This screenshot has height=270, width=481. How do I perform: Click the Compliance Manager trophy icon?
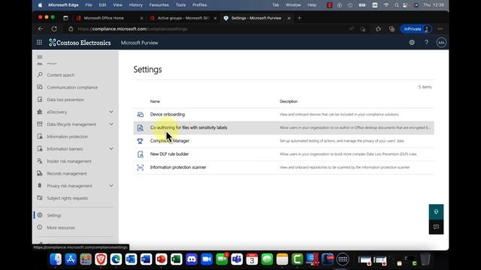pos(141,141)
